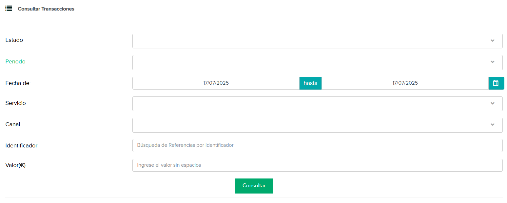Screen dimensions: 507x203
Task: Focus the Identificador search input
Action: click(317, 145)
